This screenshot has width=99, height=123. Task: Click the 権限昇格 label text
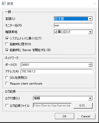pyautogui.click(x=11, y=32)
